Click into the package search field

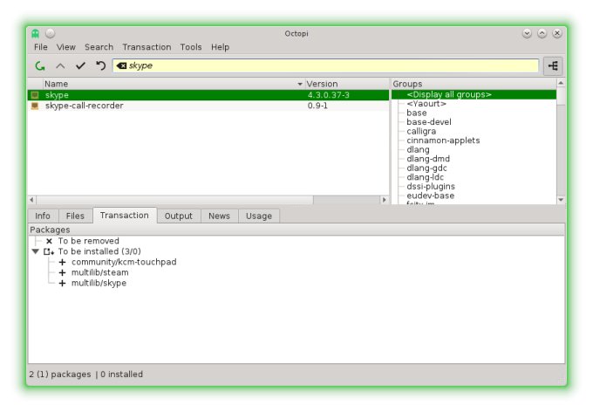(331, 65)
